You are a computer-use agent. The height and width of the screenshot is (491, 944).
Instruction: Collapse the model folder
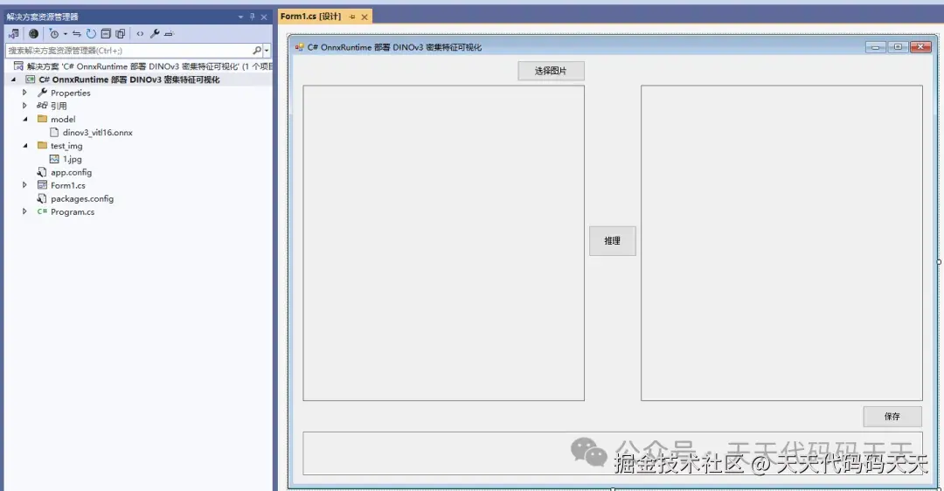24,119
